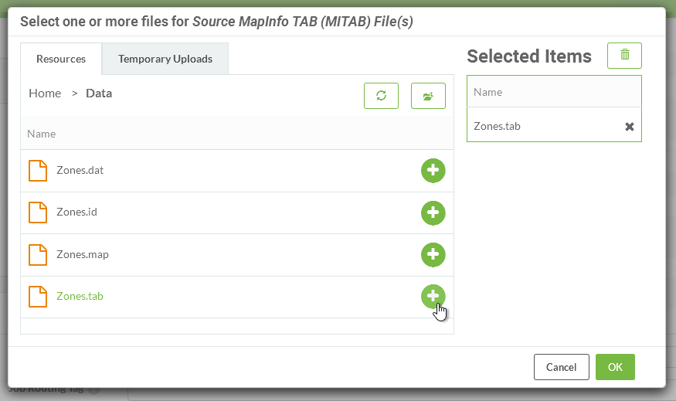Image resolution: width=676 pixels, height=401 pixels.
Task: Select the Zones.map file name
Action: click(x=83, y=254)
